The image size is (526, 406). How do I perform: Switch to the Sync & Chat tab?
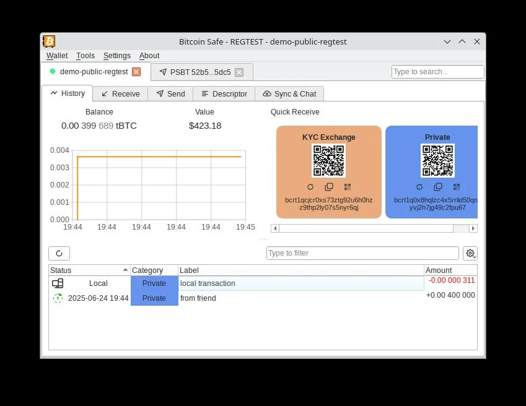[x=289, y=94]
